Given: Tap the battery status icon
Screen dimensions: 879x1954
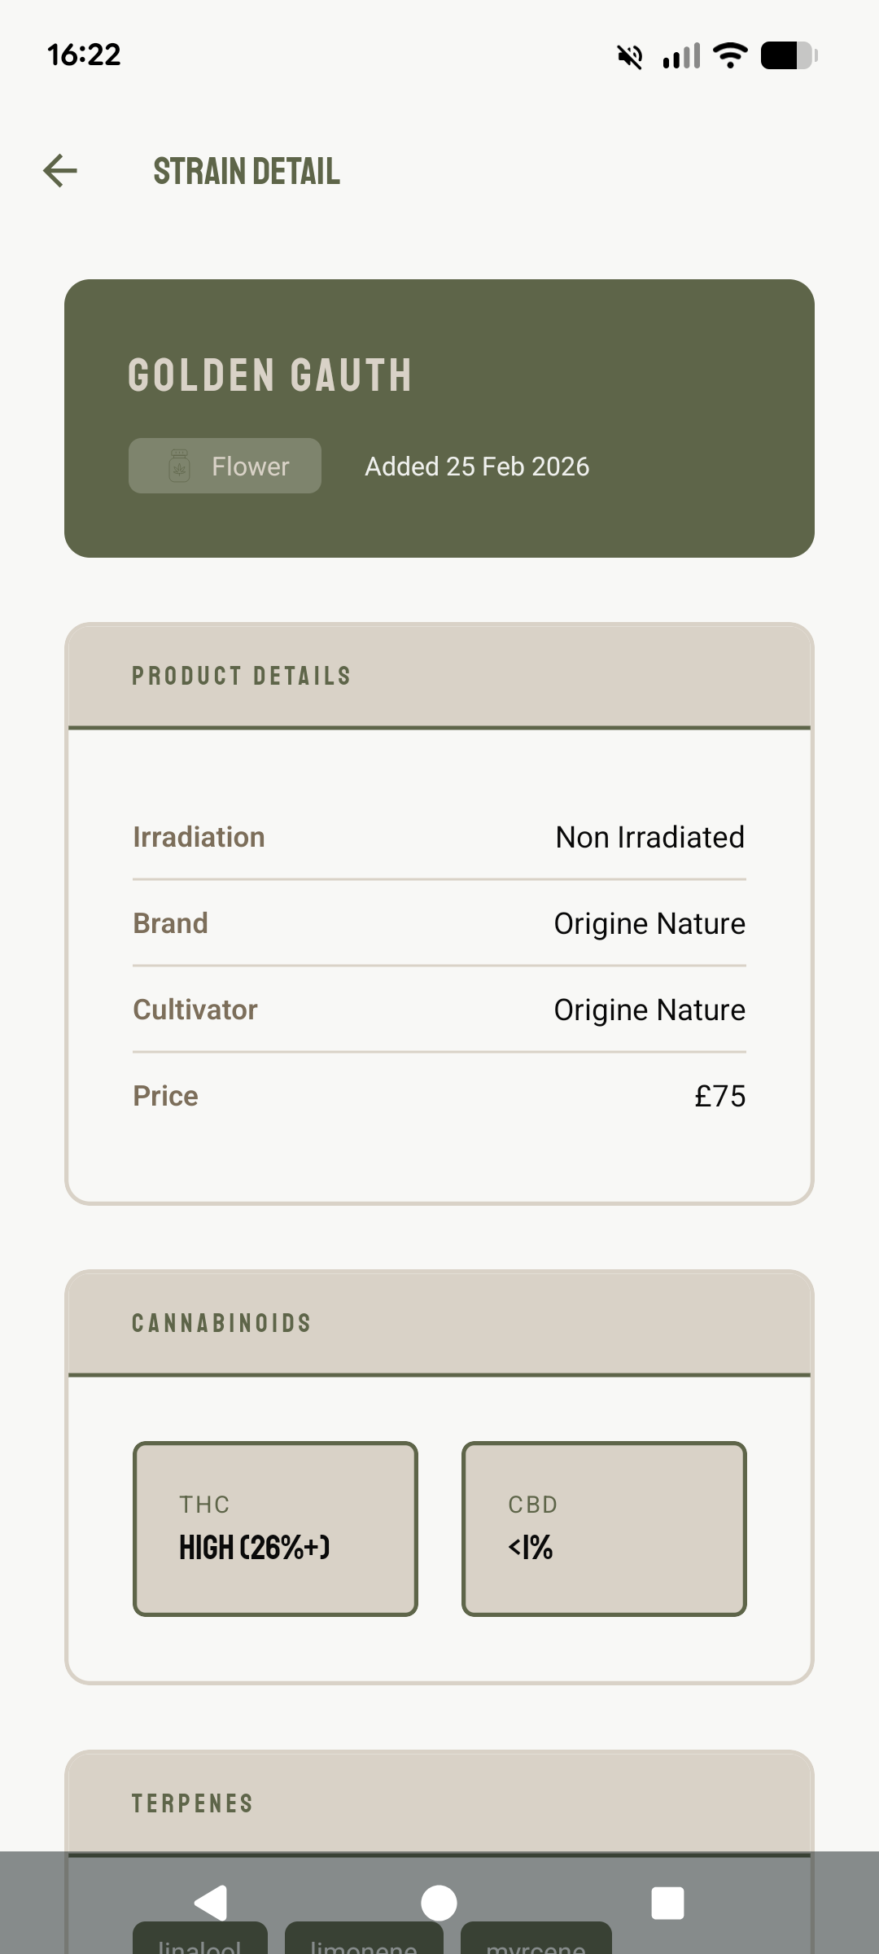Looking at the screenshot, I should (x=788, y=55).
